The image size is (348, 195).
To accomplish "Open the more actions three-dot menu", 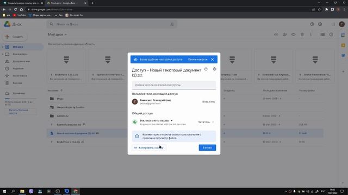I will coord(310,35).
